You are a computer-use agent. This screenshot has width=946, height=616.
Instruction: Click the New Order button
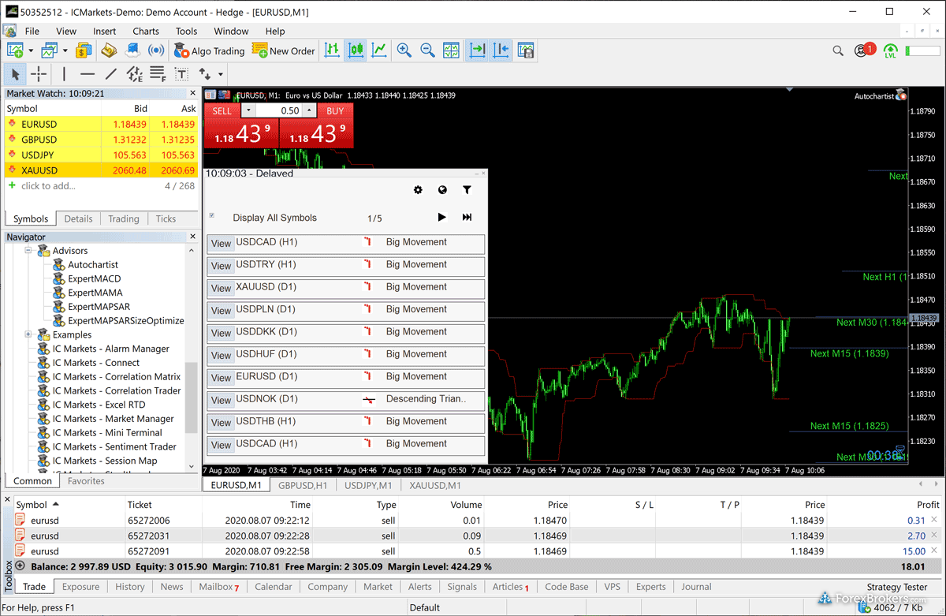tap(284, 50)
